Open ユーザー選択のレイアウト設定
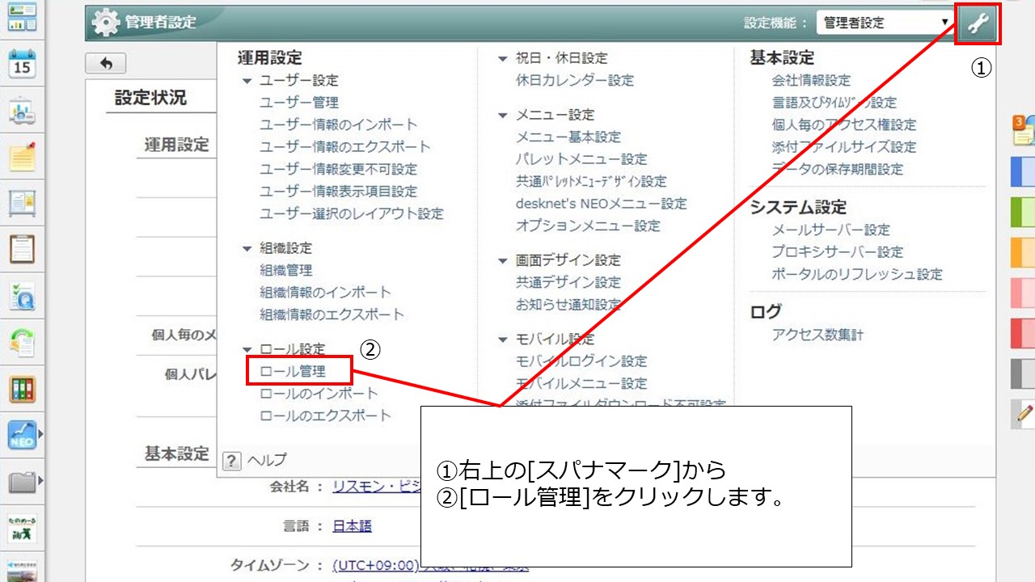The width and height of the screenshot is (1035, 582). click(x=352, y=213)
